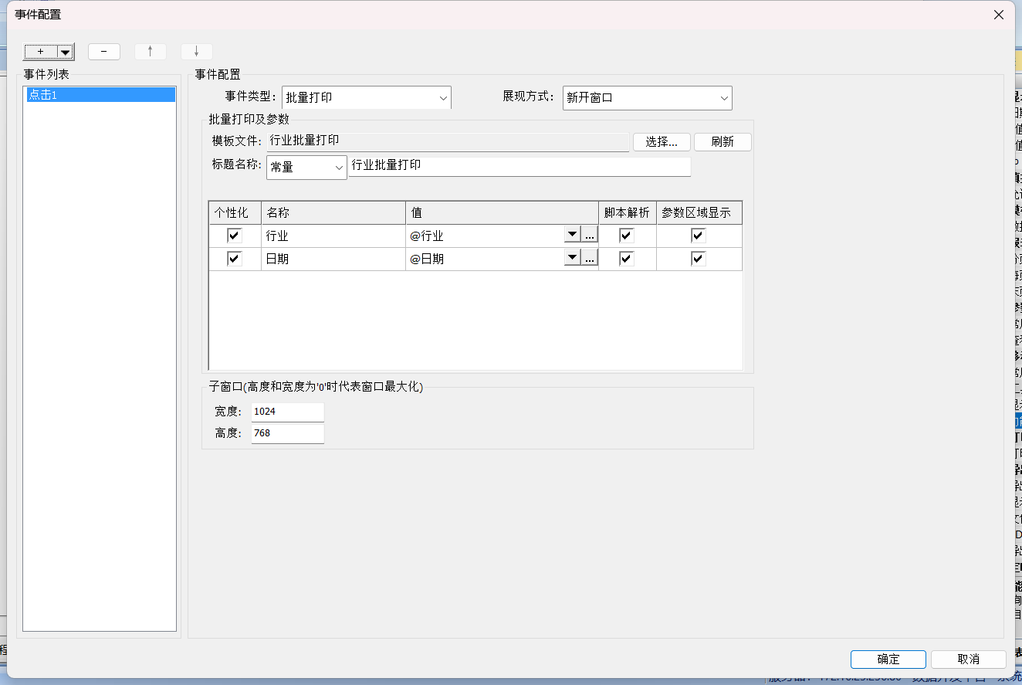The image size is (1022, 685).
Task: Click ellipsis button in 行业 value cell
Action: [x=590, y=236]
